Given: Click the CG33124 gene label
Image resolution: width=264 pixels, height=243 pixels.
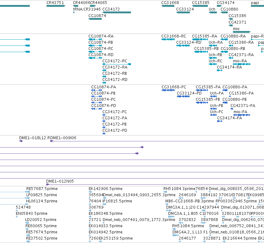Looking at the screenshot, I should tap(185, 9).
